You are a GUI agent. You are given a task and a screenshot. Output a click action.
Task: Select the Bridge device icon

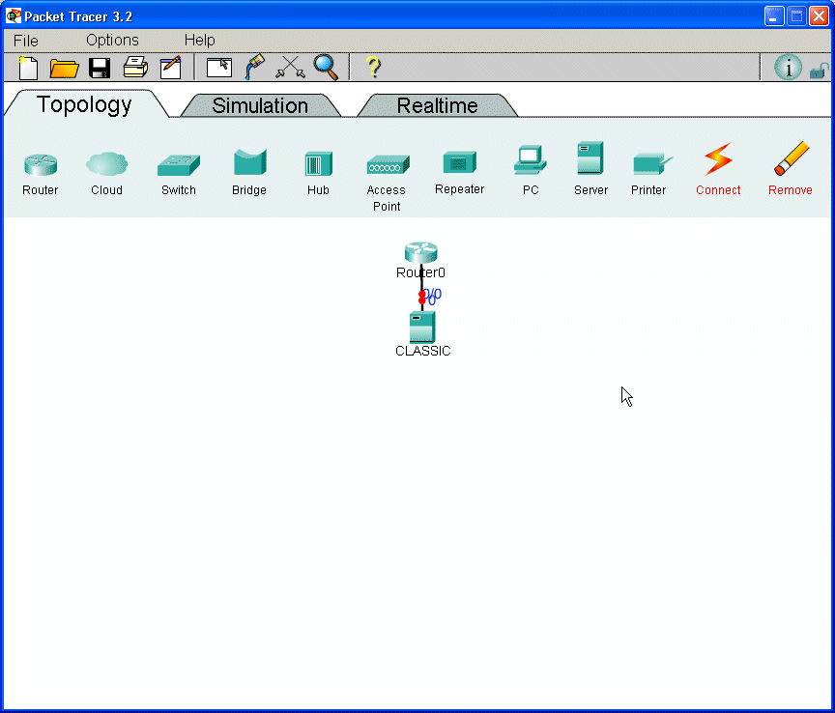(249, 162)
